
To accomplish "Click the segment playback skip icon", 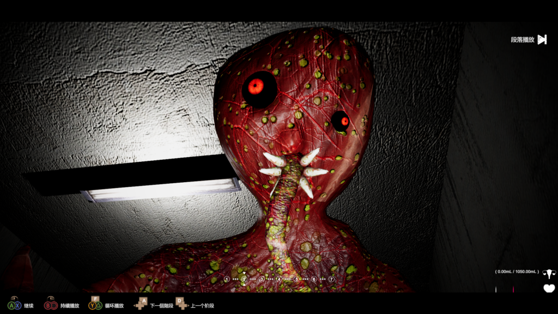I will 542,39.
